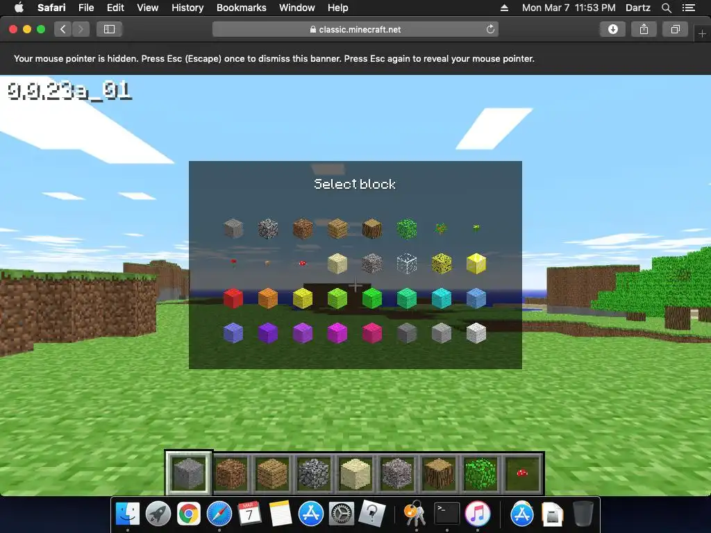The width and height of the screenshot is (711, 533).
Task: Select the red rose flower item
Action: 233,263
